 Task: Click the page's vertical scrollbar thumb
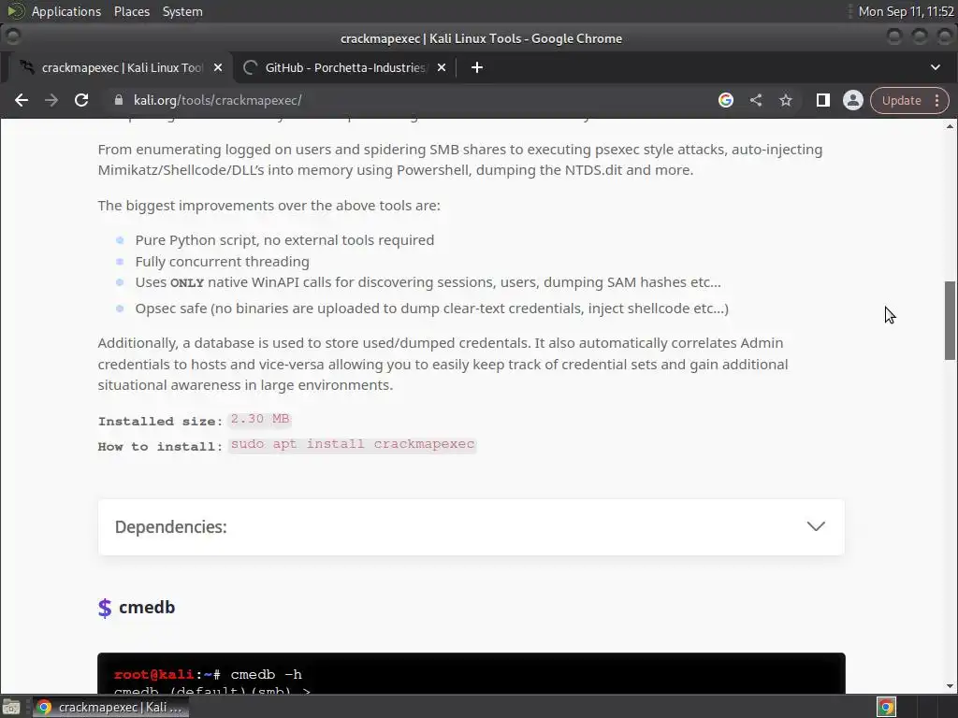(x=950, y=321)
